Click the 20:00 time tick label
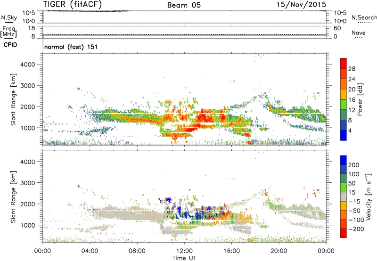The width and height of the screenshot is (377, 261). [x=279, y=251]
